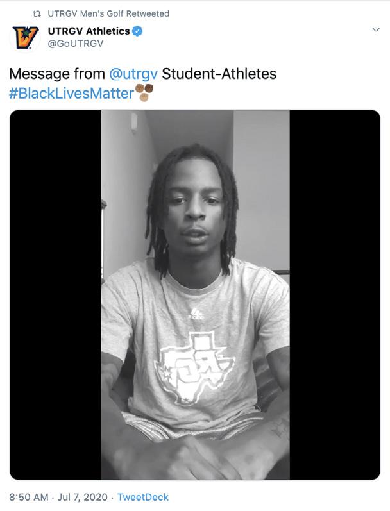Click the retweet arrows icon above the tweet

click(x=37, y=13)
